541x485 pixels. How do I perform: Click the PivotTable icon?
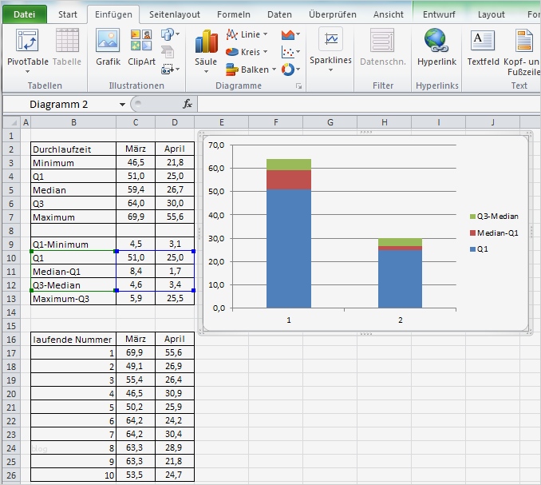point(27,42)
